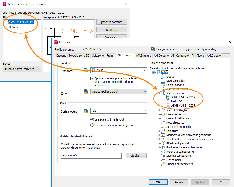
Task: Close the Gestione stili vista in sezione window
Action: click(126, 4)
